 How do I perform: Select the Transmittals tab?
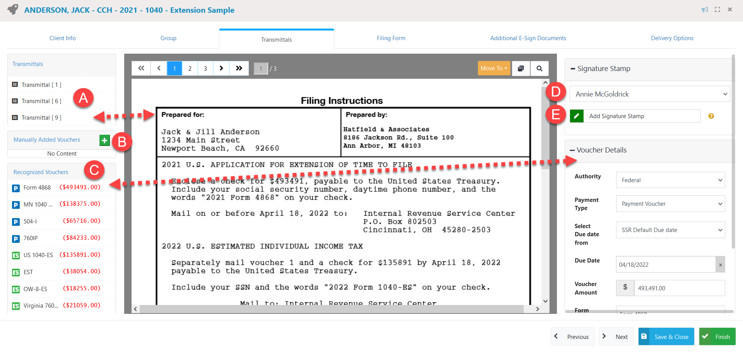click(x=276, y=39)
